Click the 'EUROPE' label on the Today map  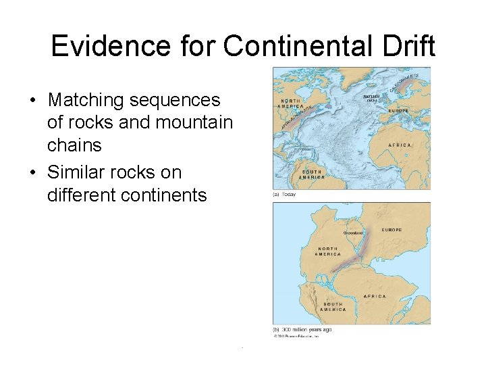point(398,110)
